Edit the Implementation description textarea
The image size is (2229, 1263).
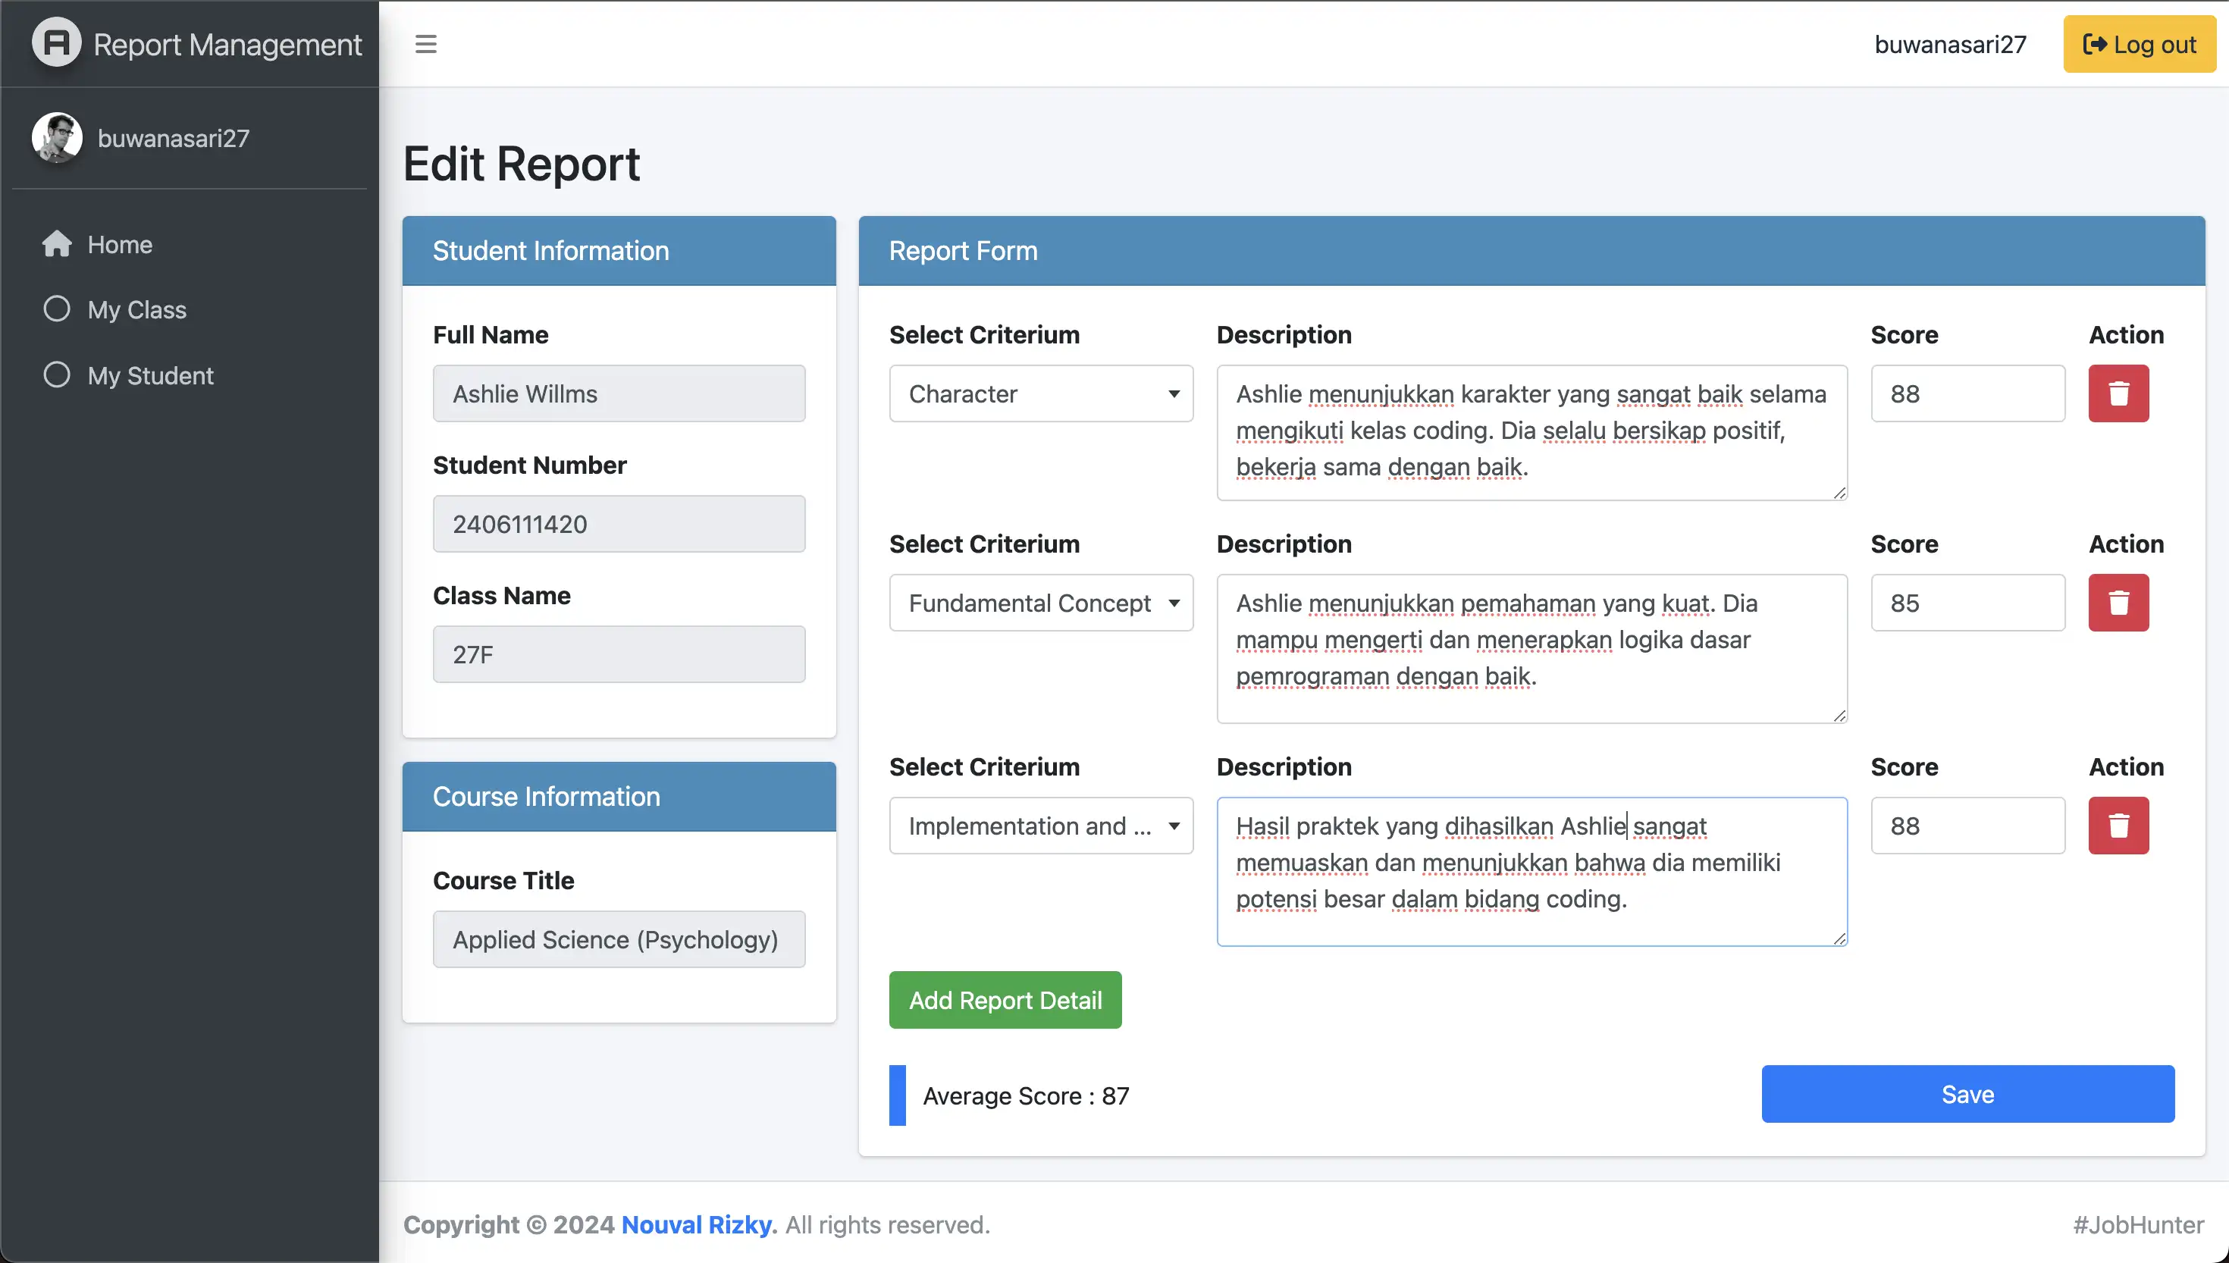tap(1531, 872)
